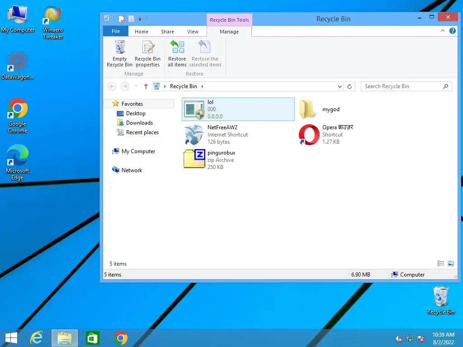The height and width of the screenshot is (347, 463).
Task: Click the Help question mark icon
Action: pyautogui.click(x=452, y=31)
